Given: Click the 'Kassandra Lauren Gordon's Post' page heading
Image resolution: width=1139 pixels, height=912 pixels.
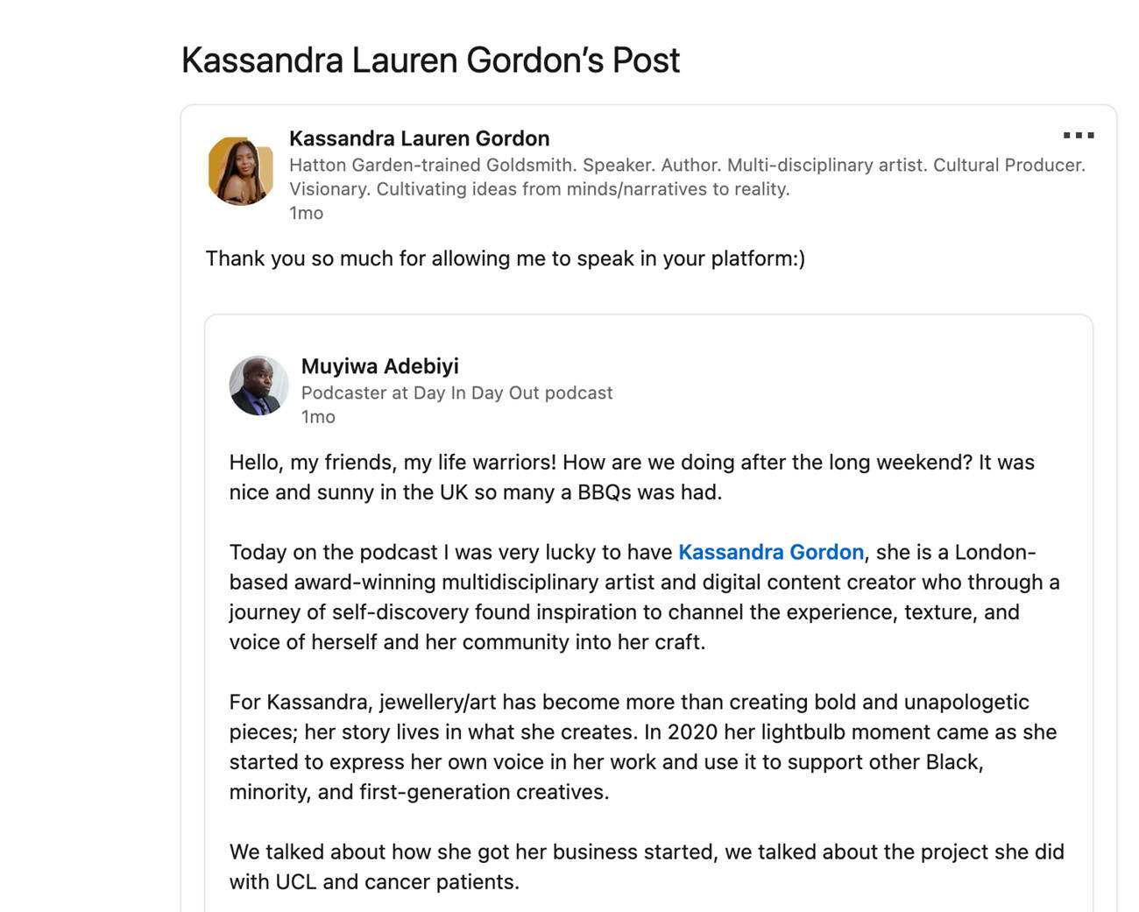Looking at the screenshot, I should tap(430, 60).
